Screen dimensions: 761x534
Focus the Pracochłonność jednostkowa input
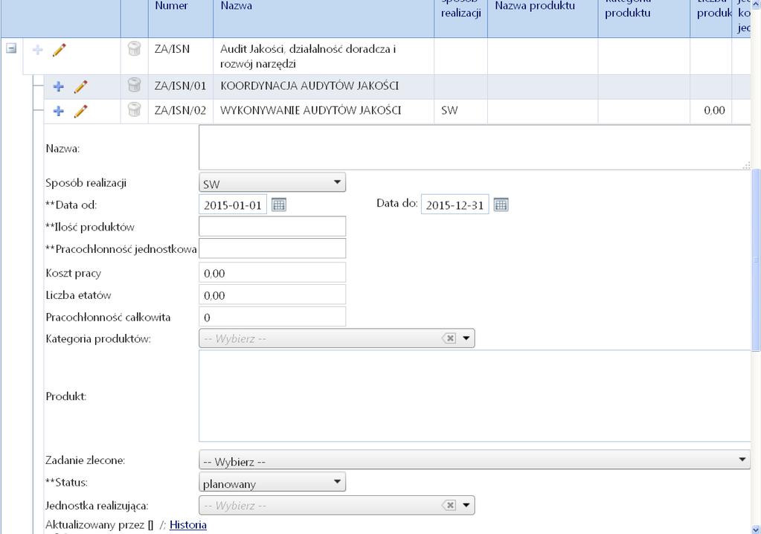tap(272, 248)
